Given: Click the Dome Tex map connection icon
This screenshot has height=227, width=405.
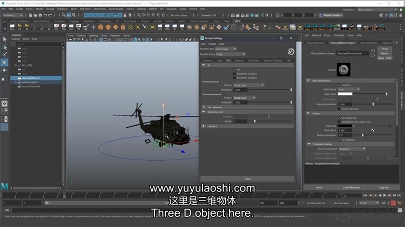Looking at the screenshot, I should (390, 126).
